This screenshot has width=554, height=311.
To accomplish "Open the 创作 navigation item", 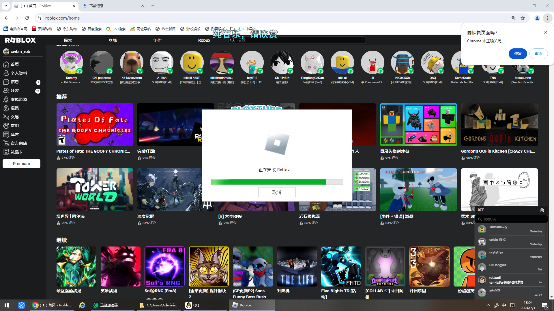I will pos(157,40).
